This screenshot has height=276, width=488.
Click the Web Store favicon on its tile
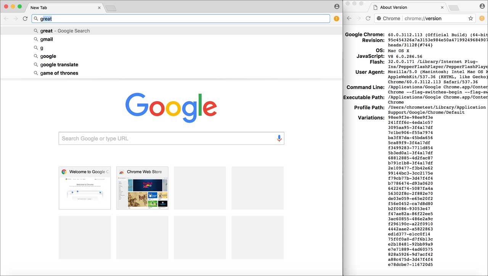[122, 172]
